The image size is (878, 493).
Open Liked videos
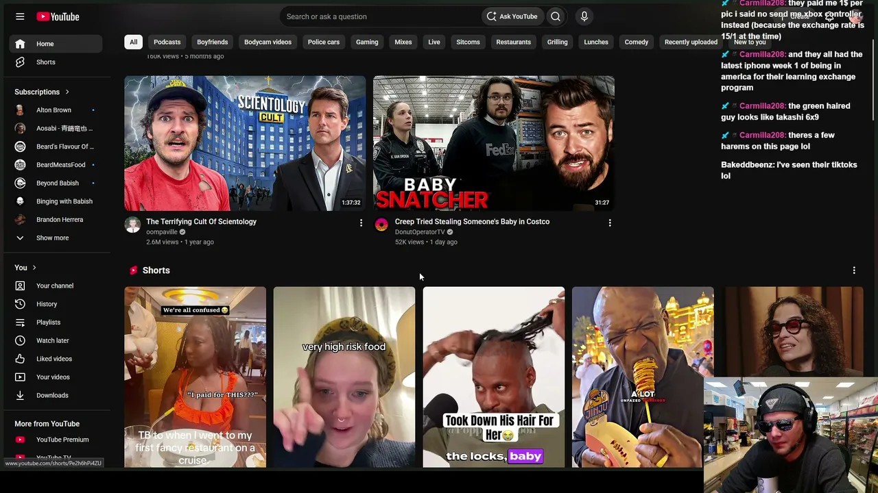[56, 359]
